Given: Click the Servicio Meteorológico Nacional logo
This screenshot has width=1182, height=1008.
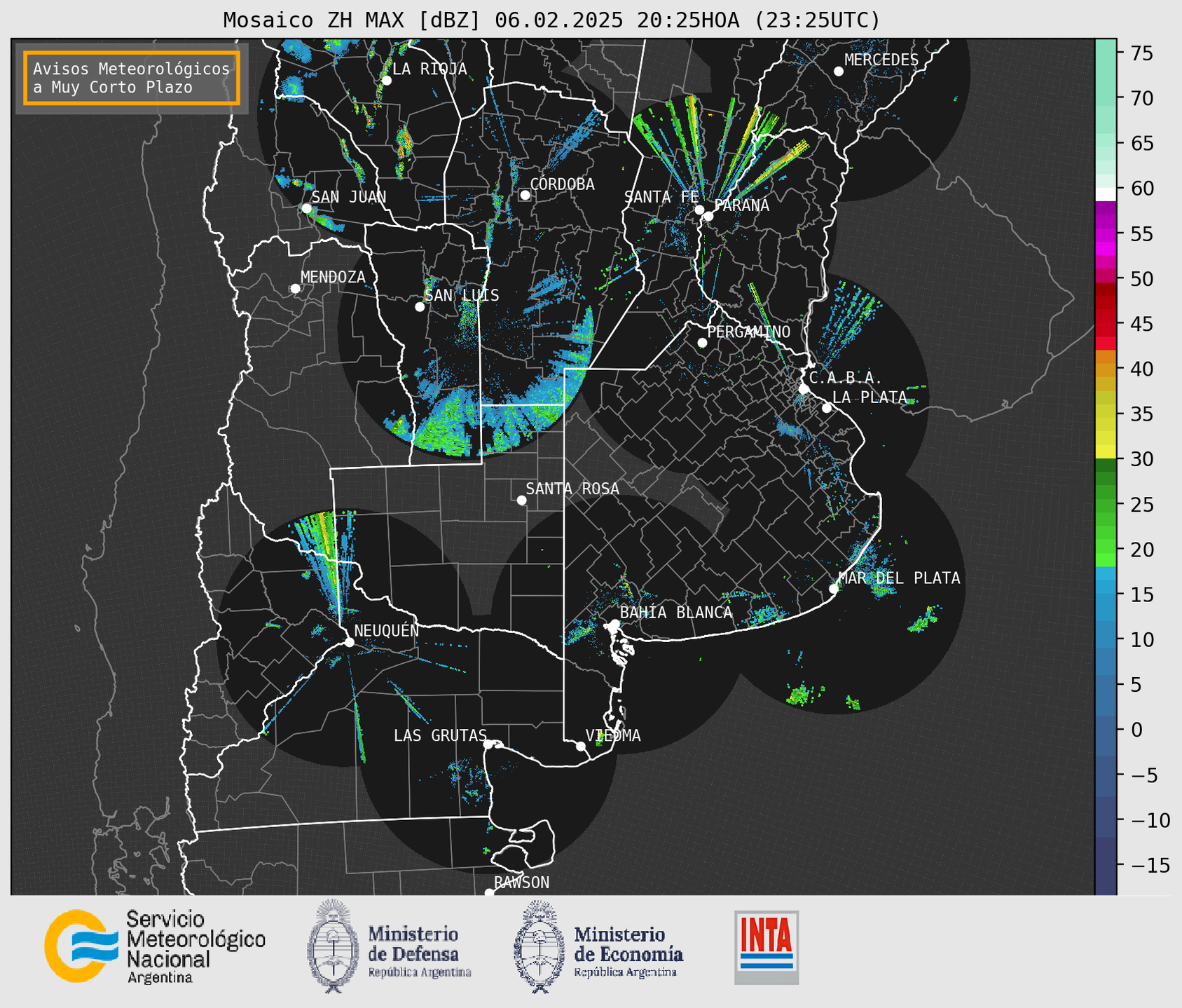Looking at the screenshot, I should point(155,947).
